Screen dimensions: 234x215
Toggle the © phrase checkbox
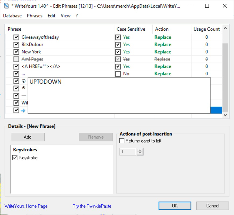pos(16,81)
